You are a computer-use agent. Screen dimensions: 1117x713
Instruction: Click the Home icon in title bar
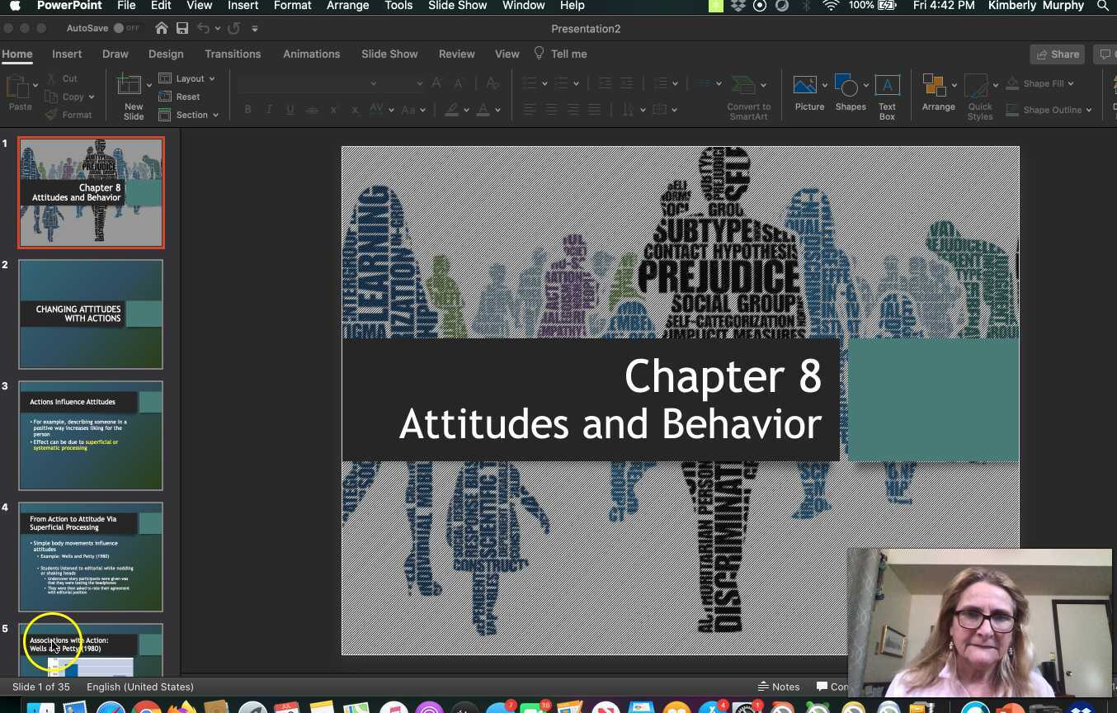click(x=162, y=29)
